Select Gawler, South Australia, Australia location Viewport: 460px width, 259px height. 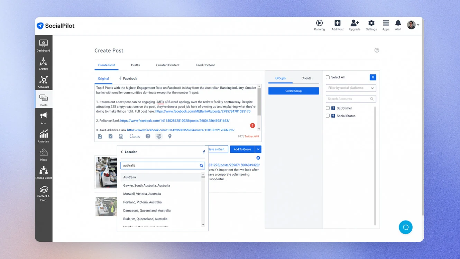[x=147, y=185]
